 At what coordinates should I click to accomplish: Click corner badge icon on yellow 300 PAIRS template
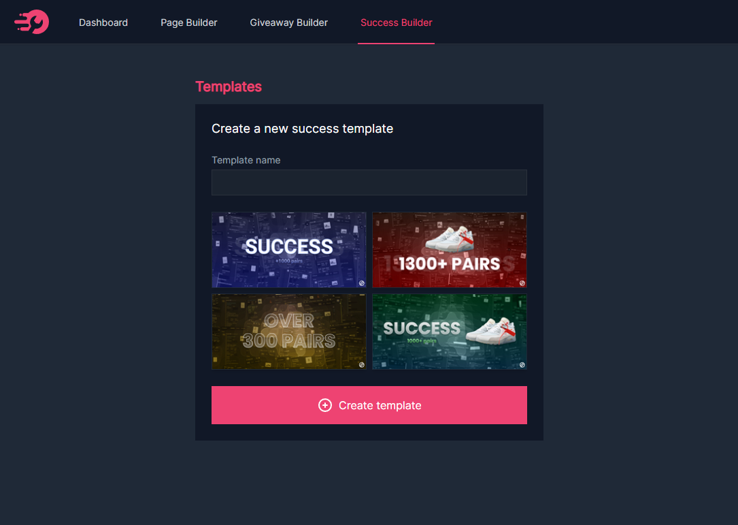[361, 365]
